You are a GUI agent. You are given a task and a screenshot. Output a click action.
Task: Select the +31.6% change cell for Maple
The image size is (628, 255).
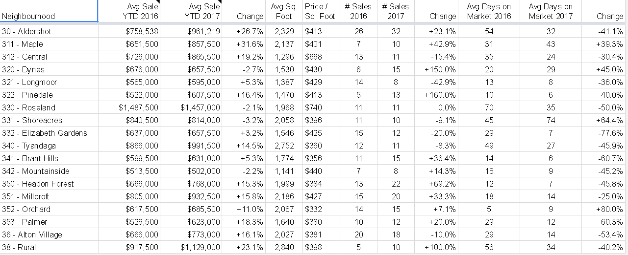(244, 44)
